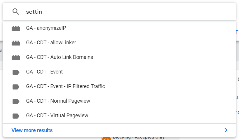Viewport: 239px width, 140px height.
Task: Select GA - CDT - Event - IP Filtered Traffic
Action: point(119,87)
